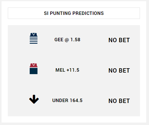
Task: Click the Geelong striped guernsey icon
Action: (33, 38)
